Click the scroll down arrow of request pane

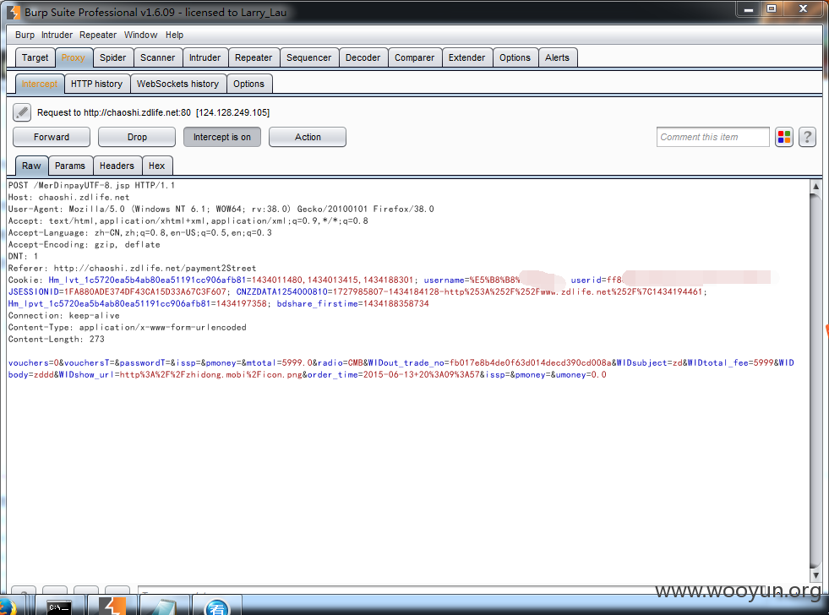coord(815,574)
